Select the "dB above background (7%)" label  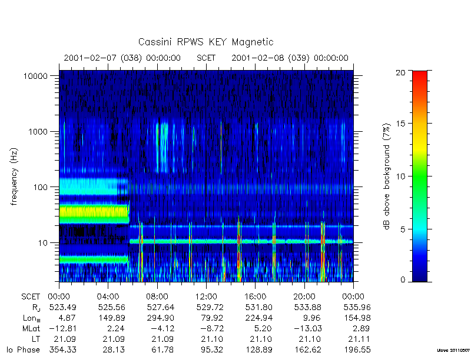[x=387, y=176]
